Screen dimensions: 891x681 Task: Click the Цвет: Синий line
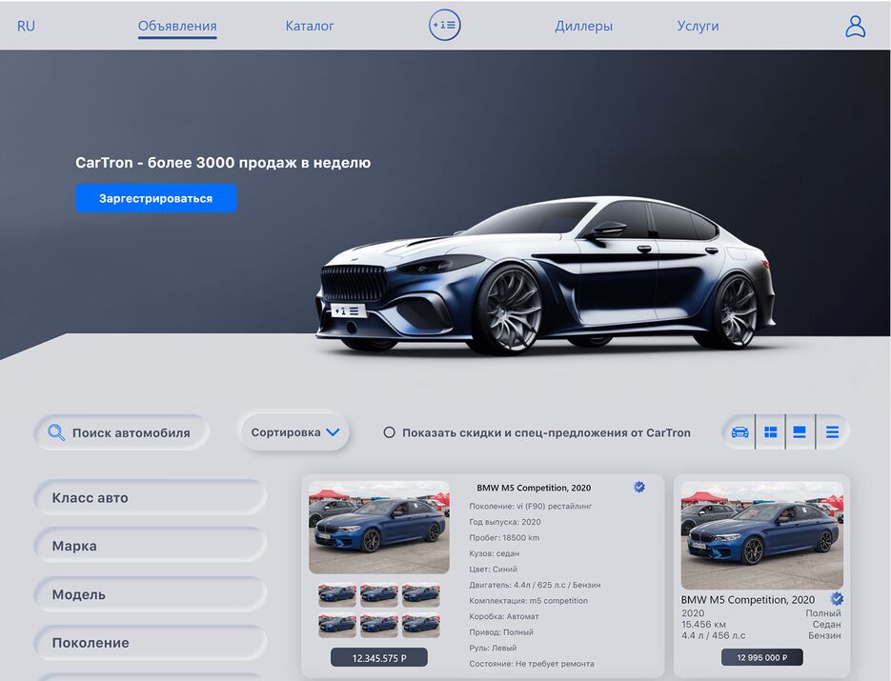click(494, 570)
